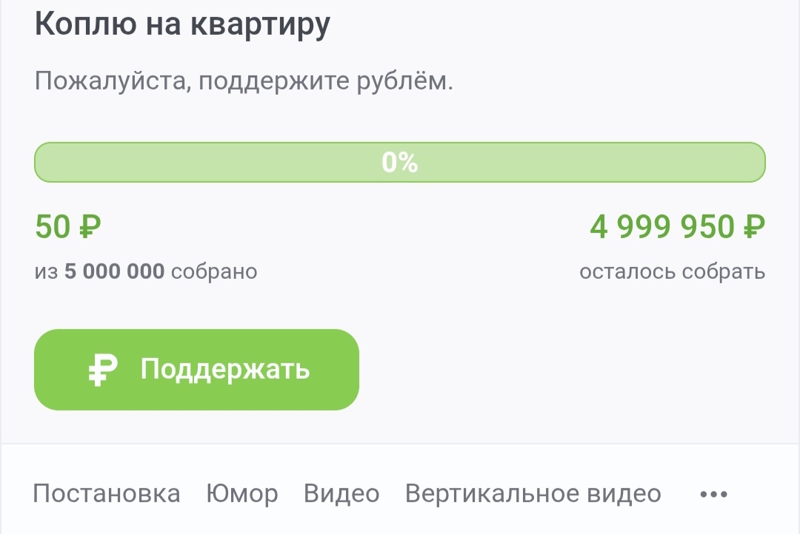Select the Вертикальное видео tag

pos(533,494)
